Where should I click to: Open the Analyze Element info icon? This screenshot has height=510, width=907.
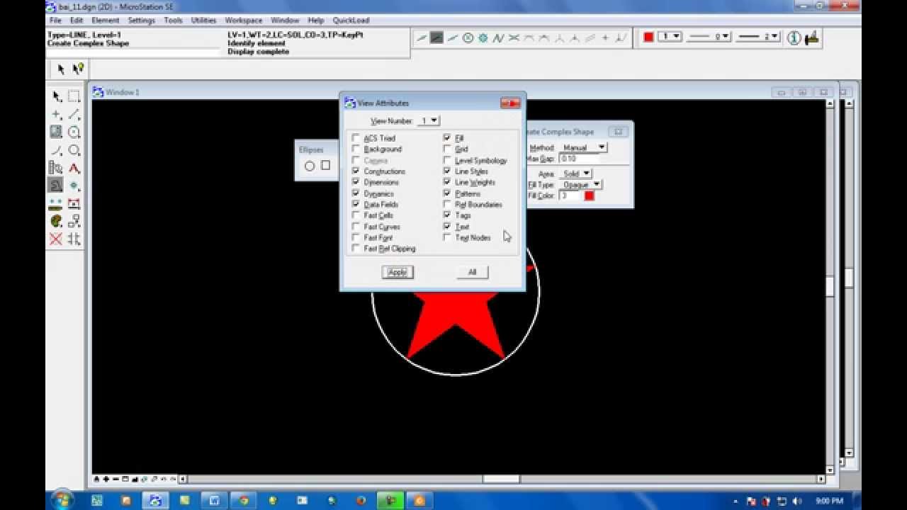(x=794, y=38)
